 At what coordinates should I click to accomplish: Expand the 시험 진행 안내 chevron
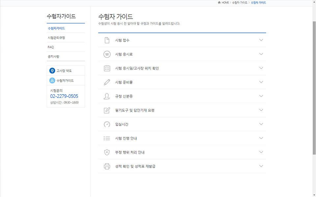pos(261,138)
